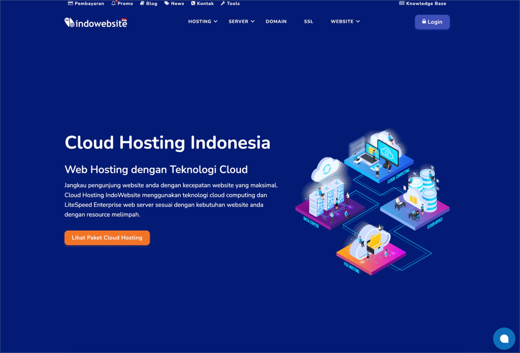Click the icon beside Knowledge Base
This screenshot has height=353, width=520.
(x=402, y=4)
